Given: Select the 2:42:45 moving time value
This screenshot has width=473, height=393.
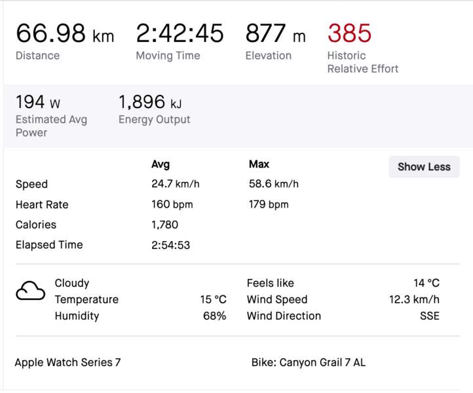Looking at the screenshot, I should click(180, 33).
